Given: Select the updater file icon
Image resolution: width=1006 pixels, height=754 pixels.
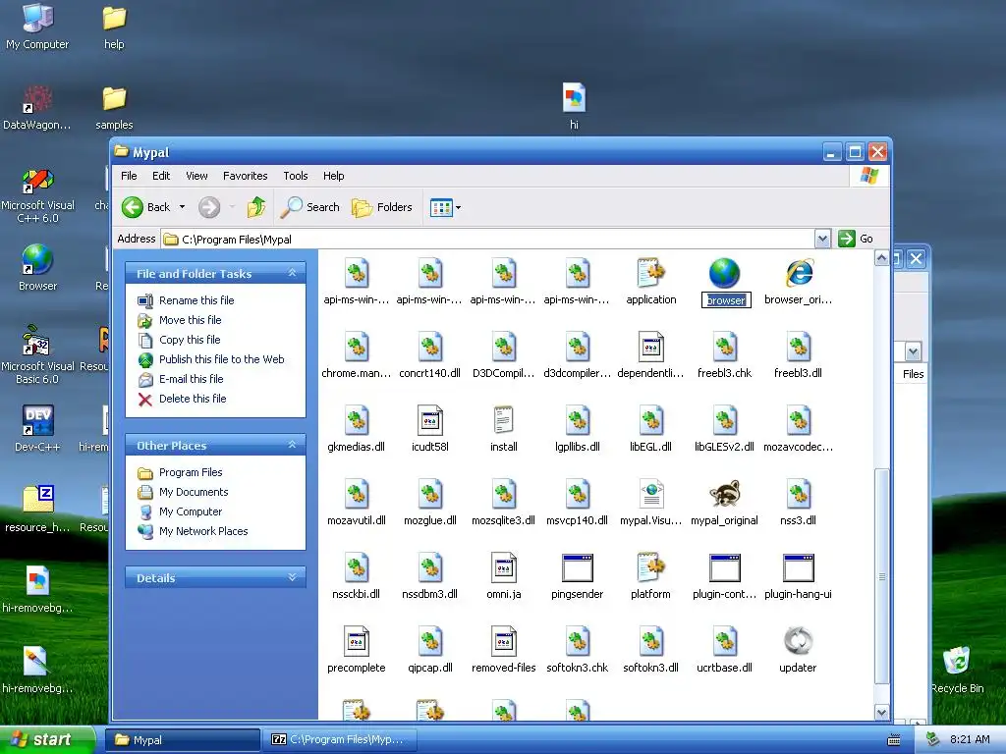Looking at the screenshot, I should click(x=798, y=641).
